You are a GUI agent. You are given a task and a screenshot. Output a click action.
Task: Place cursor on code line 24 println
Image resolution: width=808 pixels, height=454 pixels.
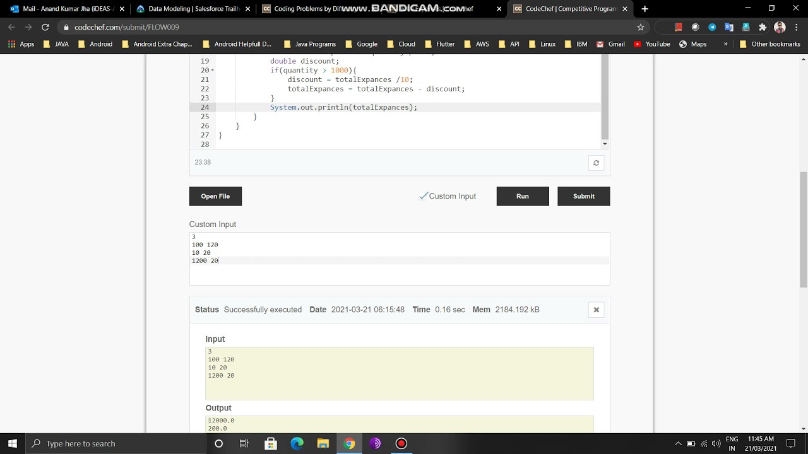[343, 107]
